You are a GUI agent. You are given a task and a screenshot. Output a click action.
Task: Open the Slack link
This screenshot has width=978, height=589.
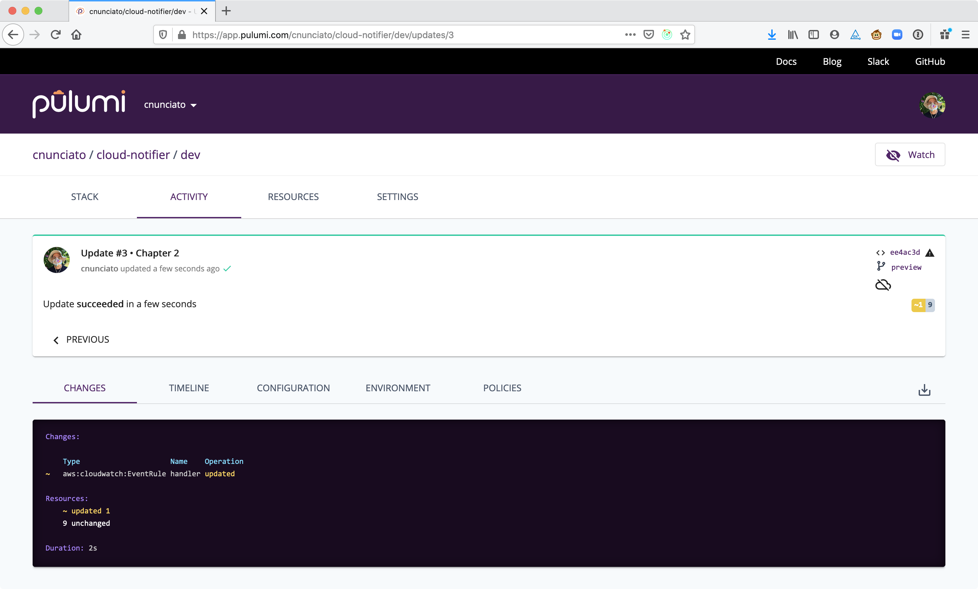click(x=878, y=62)
